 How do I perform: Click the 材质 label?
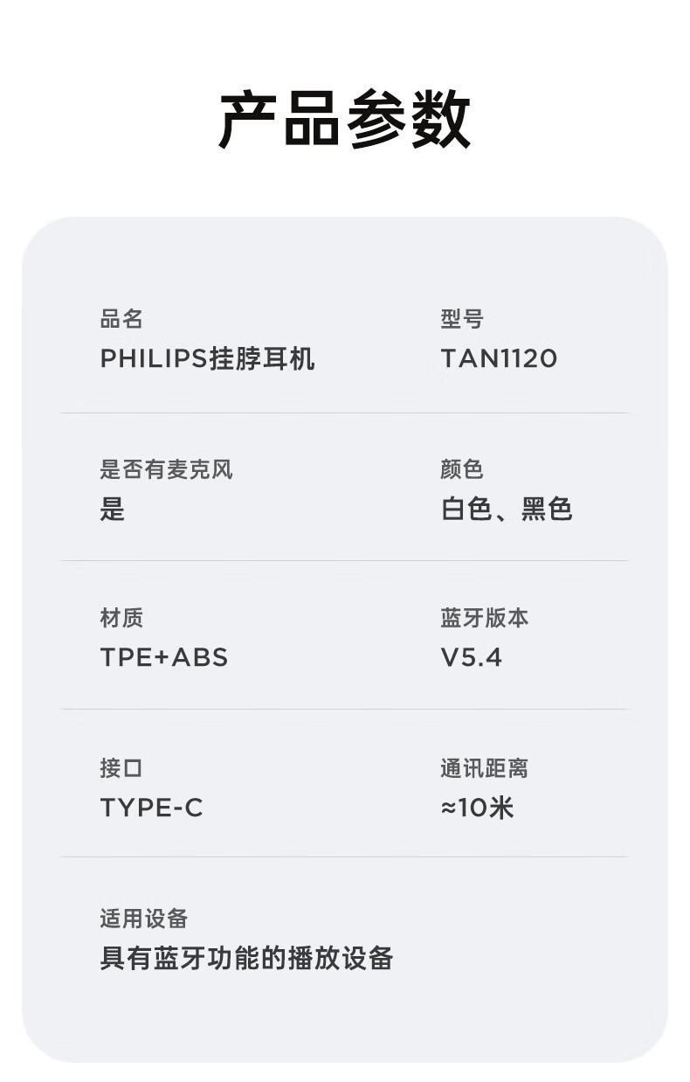(x=121, y=618)
